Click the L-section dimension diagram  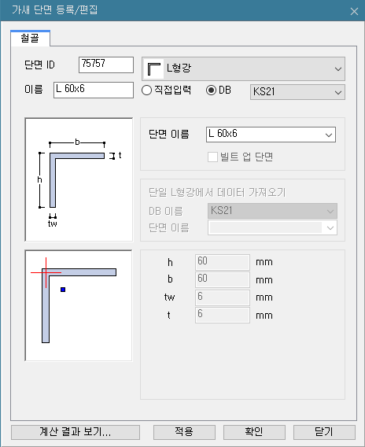click(79, 179)
